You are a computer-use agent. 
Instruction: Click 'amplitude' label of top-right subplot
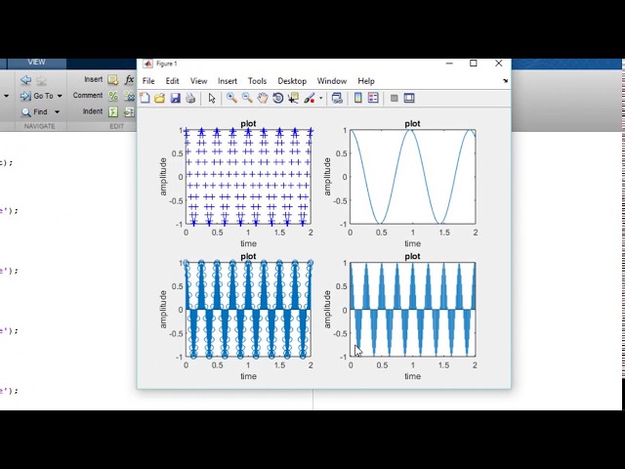pos(328,177)
